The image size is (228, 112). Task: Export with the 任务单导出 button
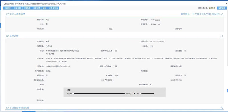(53, 8)
